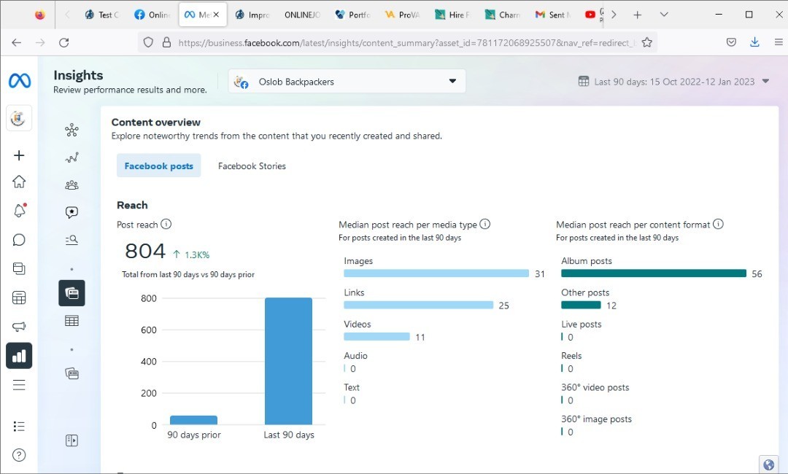Click the bulleted list icon in sidebar
This screenshot has width=788, height=474.
[18, 427]
